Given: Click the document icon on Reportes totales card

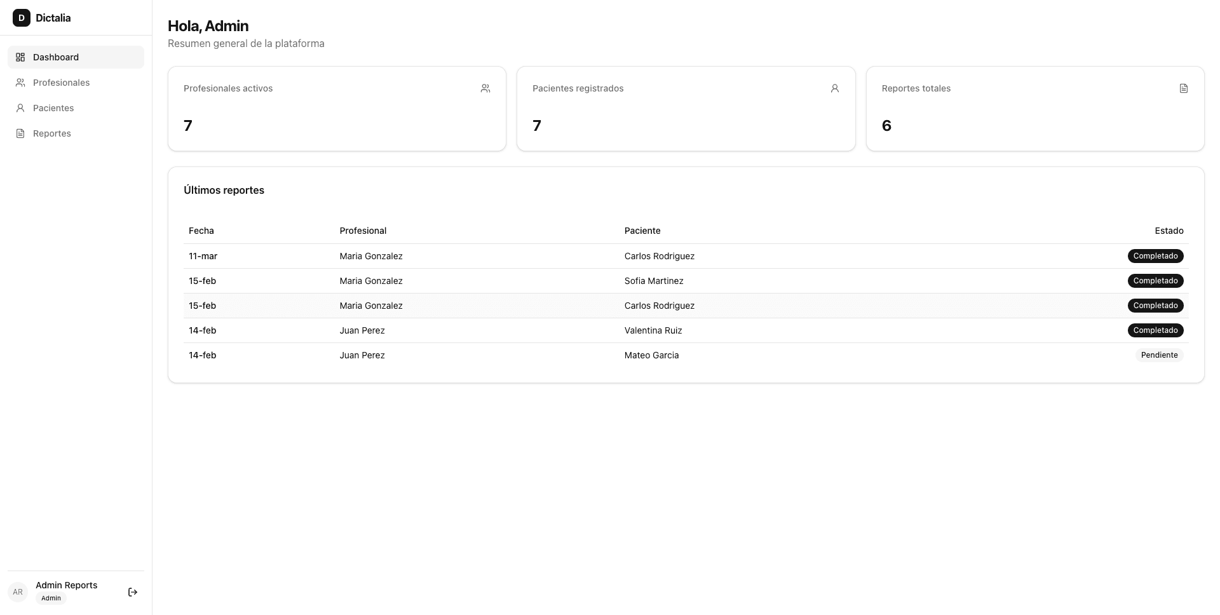Looking at the screenshot, I should pyautogui.click(x=1183, y=88).
